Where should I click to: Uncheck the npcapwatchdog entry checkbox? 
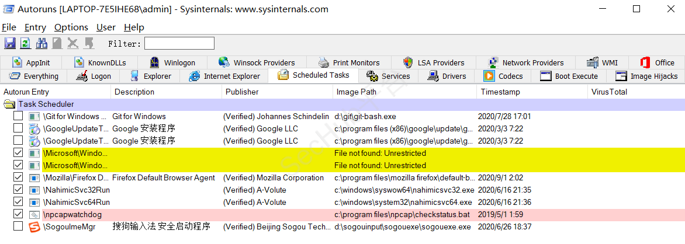pyautogui.click(x=18, y=214)
